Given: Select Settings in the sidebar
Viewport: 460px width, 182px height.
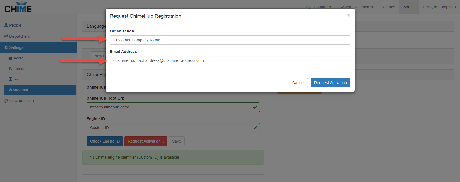Looking at the screenshot, I should [38, 47].
